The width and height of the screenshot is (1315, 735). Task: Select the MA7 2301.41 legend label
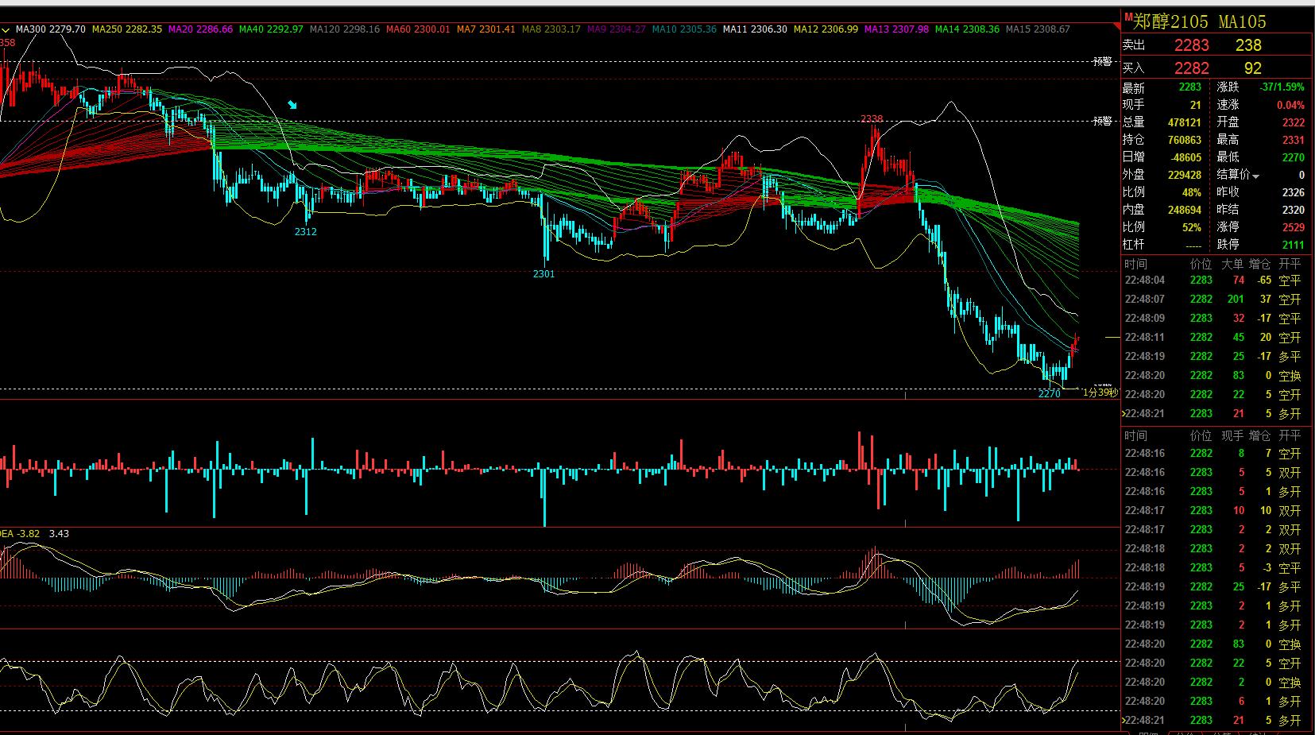coord(486,29)
